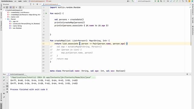The image size is (194, 109).
Task: Toggle show properties in Structure toolbar
Action: [11, 7]
